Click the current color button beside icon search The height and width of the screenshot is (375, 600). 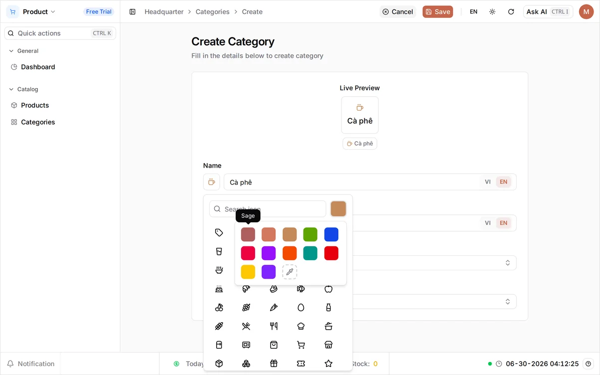click(x=338, y=209)
